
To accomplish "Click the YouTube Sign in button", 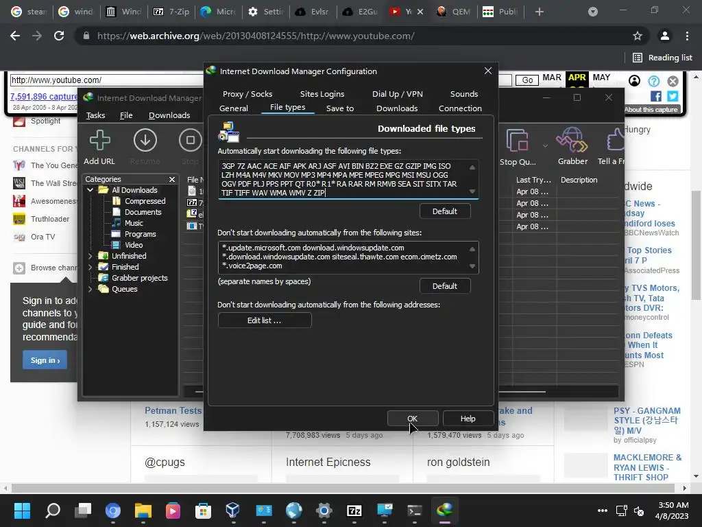I will (45, 360).
